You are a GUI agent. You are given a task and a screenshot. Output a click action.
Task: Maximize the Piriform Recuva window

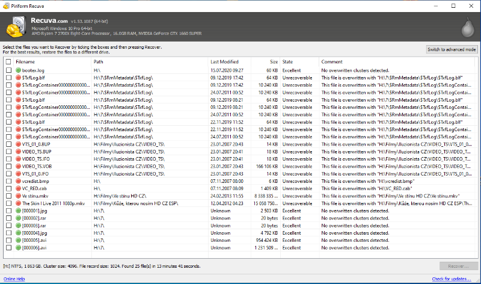(453, 6)
